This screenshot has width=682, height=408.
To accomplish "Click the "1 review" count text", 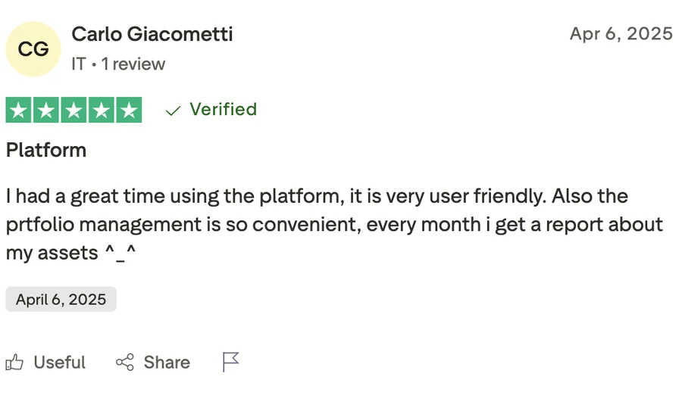I will pos(133,64).
